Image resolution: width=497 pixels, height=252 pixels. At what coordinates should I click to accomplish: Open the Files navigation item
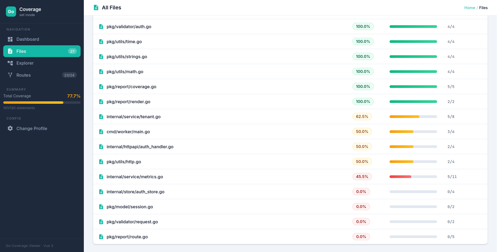[x=42, y=51]
